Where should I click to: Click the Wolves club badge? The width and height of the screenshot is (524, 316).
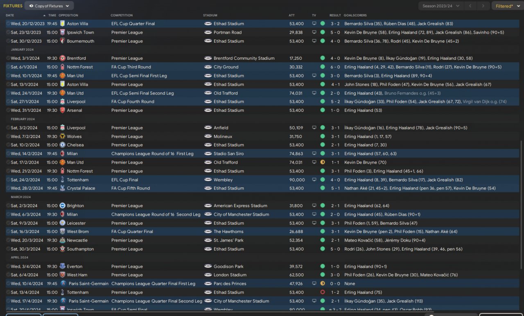point(63,136)
